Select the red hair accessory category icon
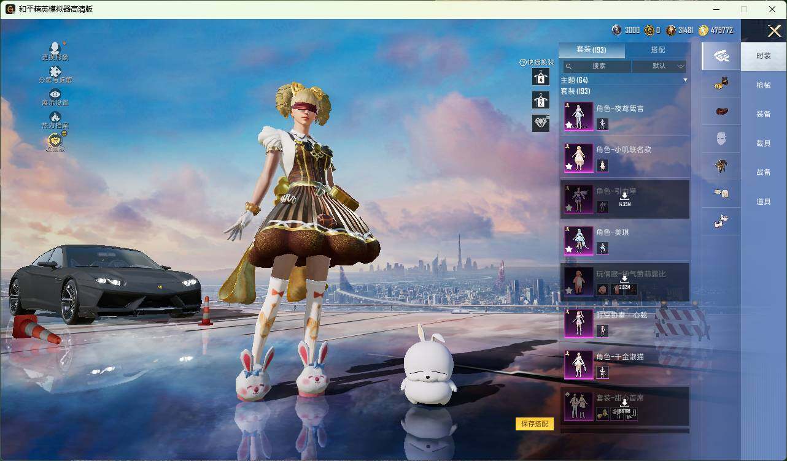This screenshot has height=461, width=787. [721, 112]
